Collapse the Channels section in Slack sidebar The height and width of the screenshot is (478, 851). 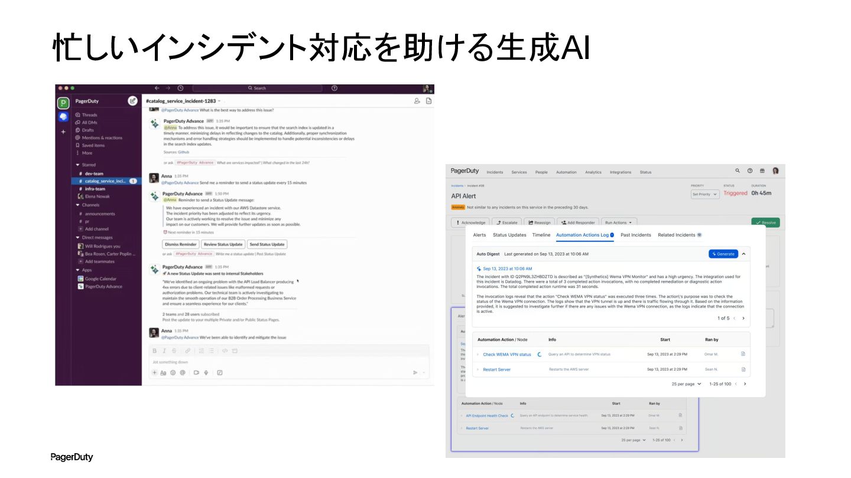[x=77, y=205]
